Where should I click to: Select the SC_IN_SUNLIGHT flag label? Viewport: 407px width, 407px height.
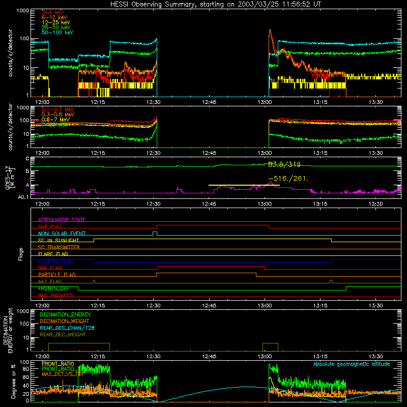[x=59, y=240]
